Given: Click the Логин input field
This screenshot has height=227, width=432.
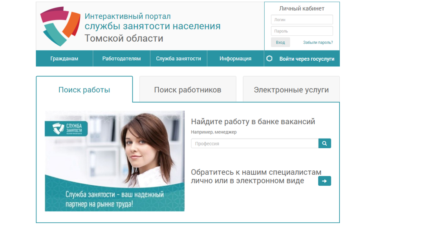Looking at the screenshot, I should [302, 19].
